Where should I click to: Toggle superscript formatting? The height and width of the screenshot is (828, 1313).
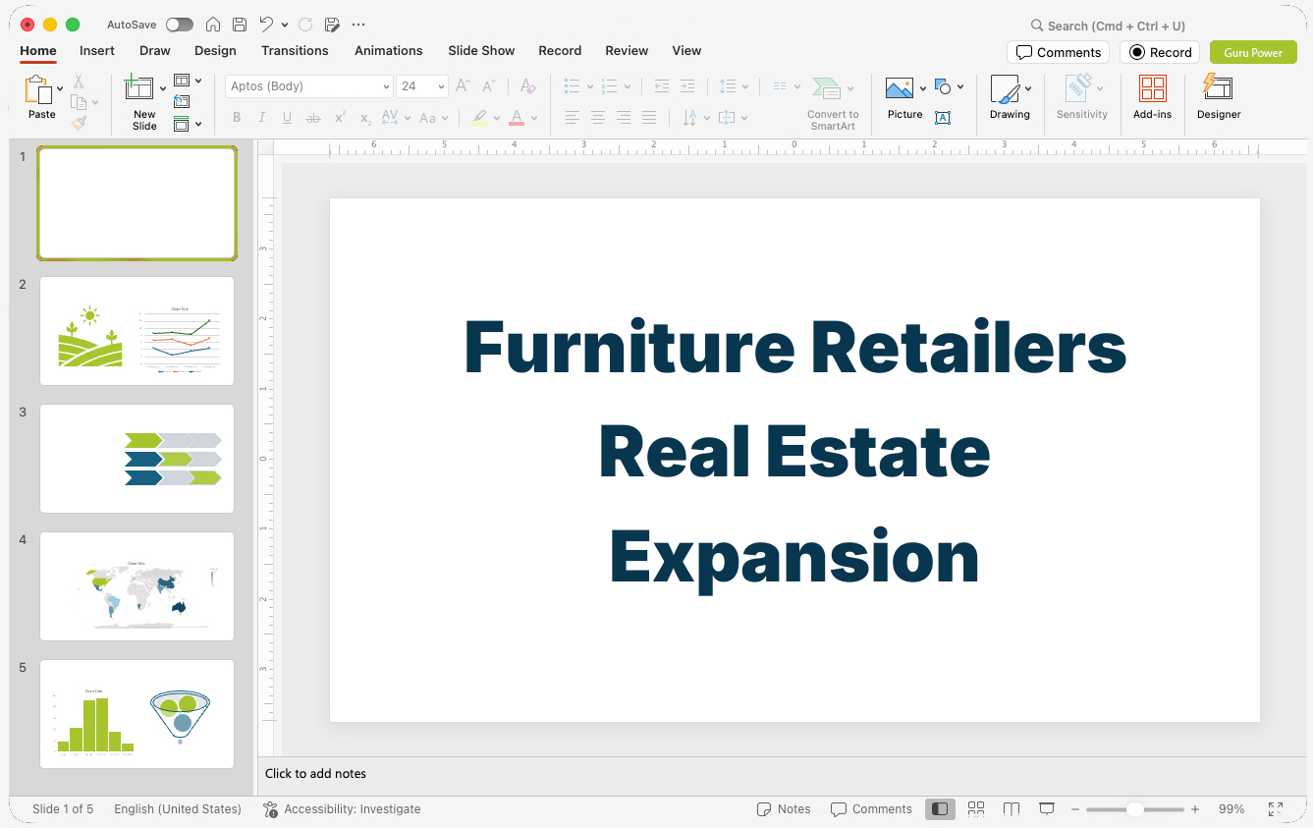coord(340,118)
